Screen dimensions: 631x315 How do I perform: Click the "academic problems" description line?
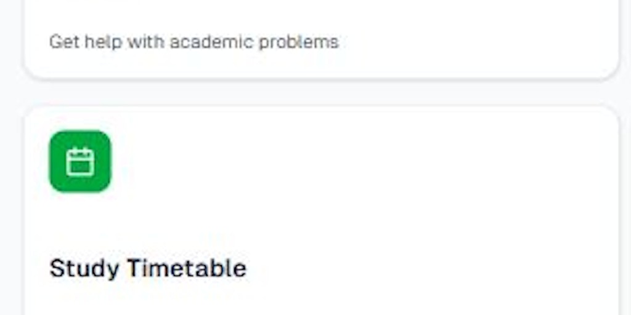(x=193, y=42)
